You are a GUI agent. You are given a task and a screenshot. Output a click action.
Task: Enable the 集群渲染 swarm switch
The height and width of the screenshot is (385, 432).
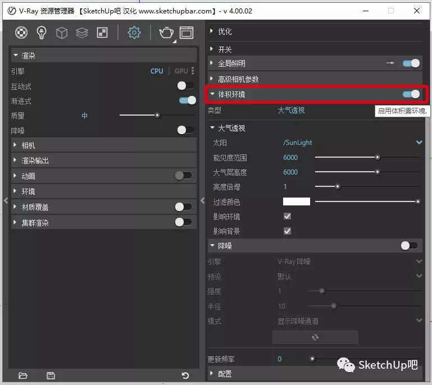[x=184, y=222]
